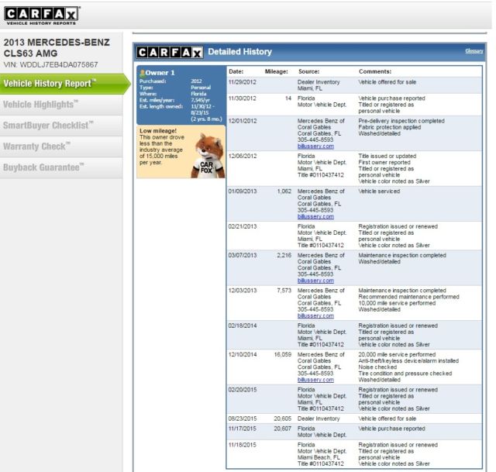Open the SmartBuyer Checklist tab

(61, 126)
